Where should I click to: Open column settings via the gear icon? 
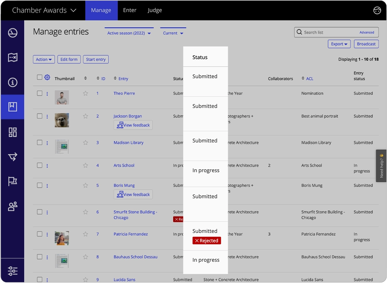click(x=47, y=77)
